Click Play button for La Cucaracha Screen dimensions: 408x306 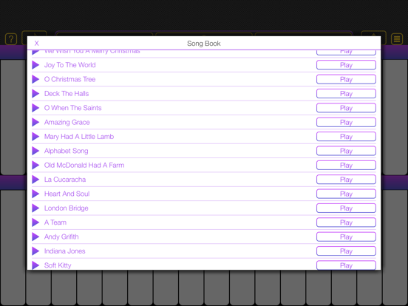(346, 180)
